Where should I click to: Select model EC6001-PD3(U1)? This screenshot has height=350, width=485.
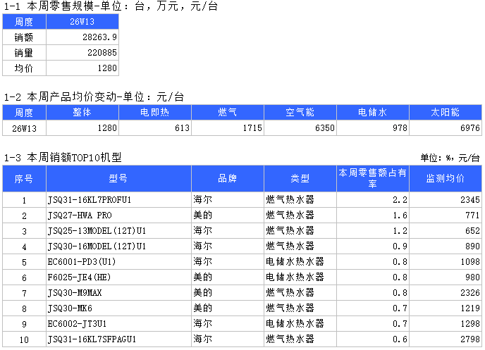pos(82,262)
